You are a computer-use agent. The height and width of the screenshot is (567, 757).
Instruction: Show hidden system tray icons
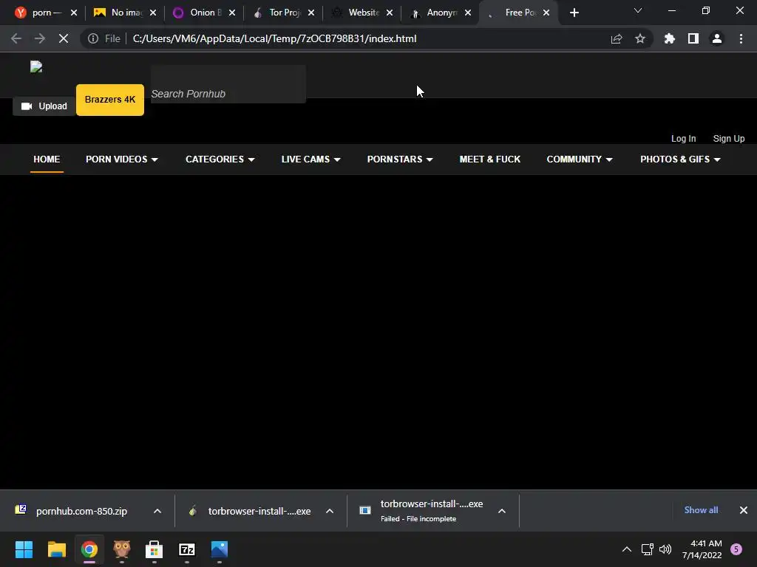pyautogui.click(x=627, y=549)
